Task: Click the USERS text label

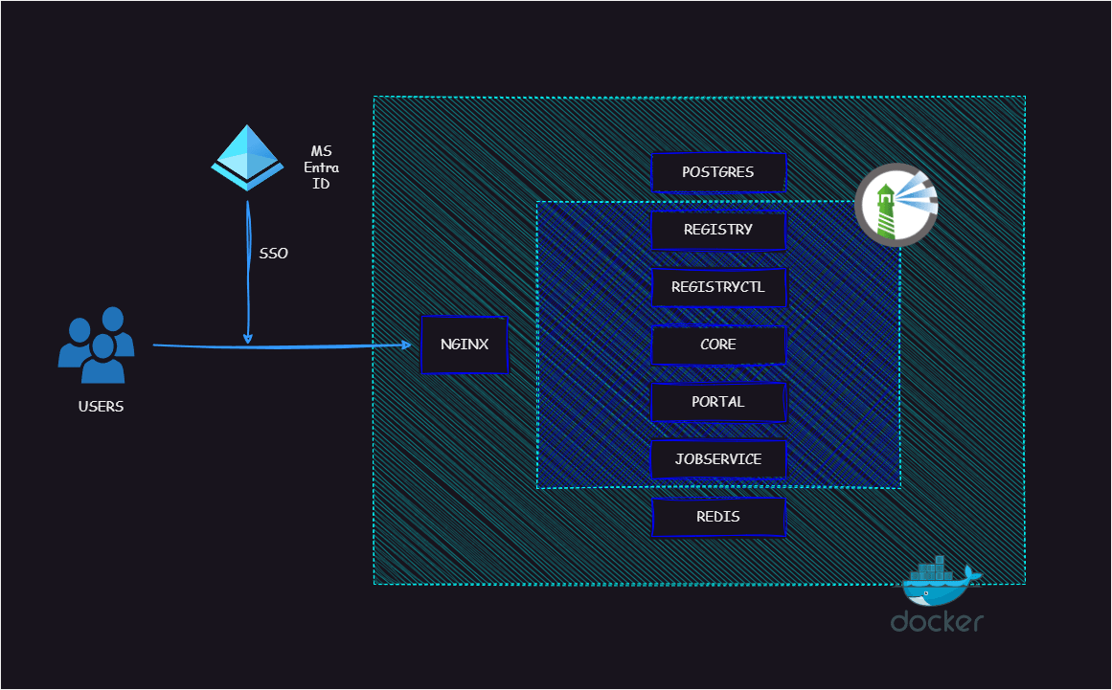Action: coord(101,406)
